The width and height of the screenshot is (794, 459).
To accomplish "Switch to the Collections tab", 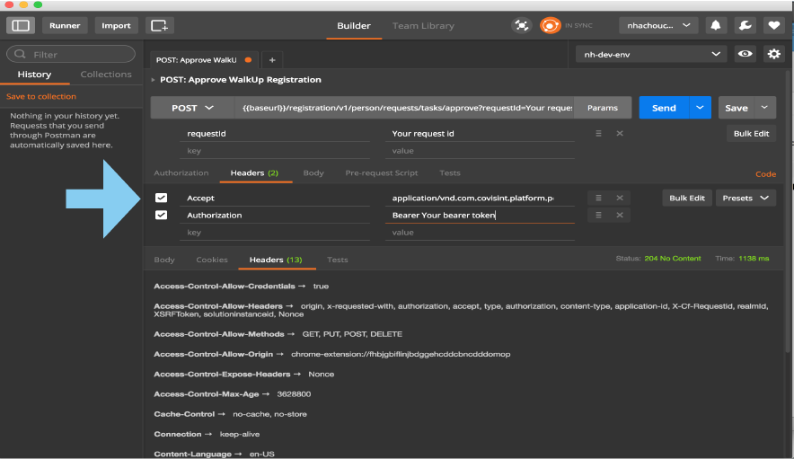I will (106, 75).
